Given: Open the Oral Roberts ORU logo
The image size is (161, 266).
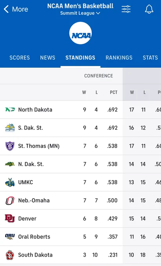Looking at the screenshot, I should point(10,237).
